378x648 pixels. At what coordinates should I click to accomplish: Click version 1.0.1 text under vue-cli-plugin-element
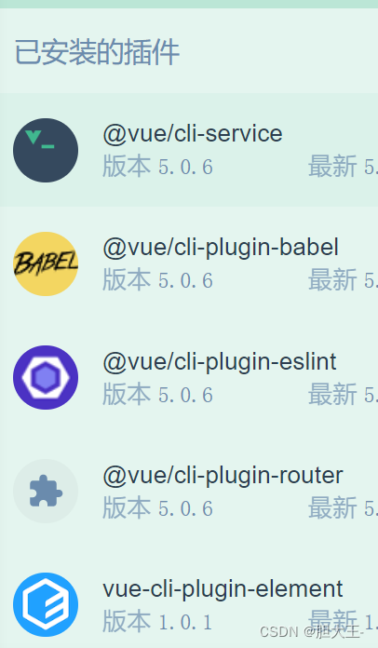coord(157,622)
